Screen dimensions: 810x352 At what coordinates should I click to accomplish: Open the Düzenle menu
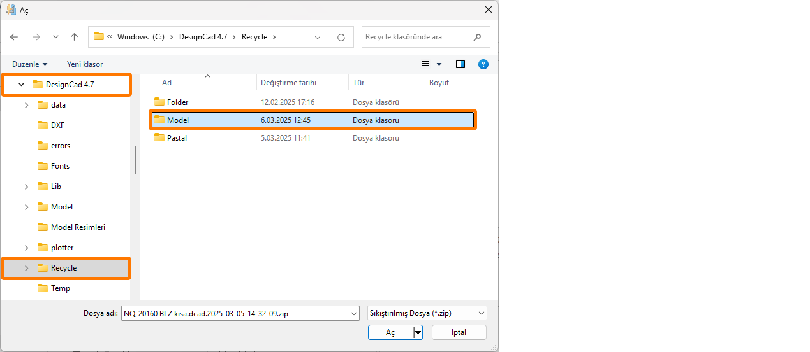(29, 64)
